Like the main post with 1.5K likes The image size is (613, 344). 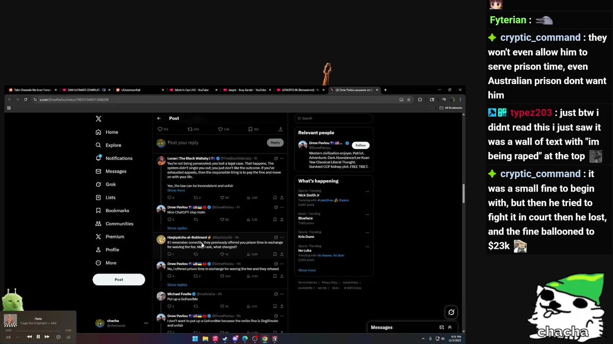click(220, 129)
